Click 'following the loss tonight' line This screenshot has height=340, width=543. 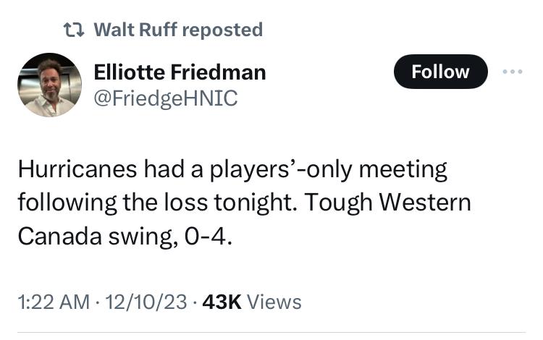coord(157,203)
